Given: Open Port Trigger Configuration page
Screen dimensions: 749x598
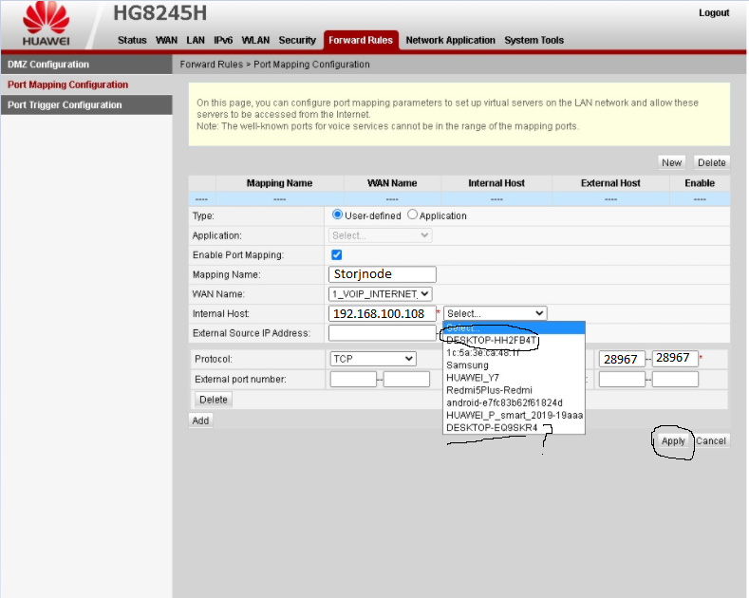Looking at the screenshot, I should 65,105.
